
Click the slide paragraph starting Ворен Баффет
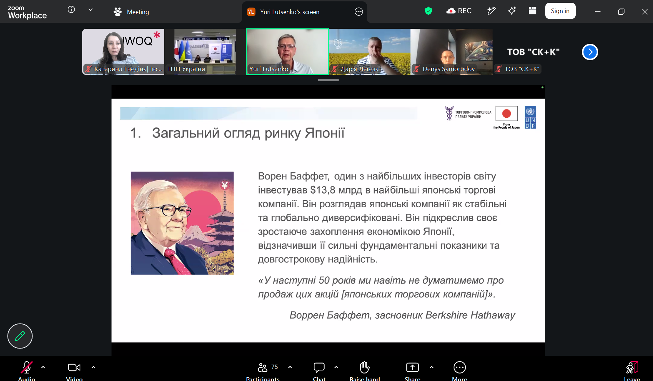click(x=382, y=218)
